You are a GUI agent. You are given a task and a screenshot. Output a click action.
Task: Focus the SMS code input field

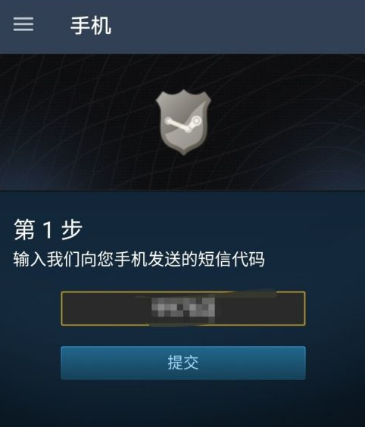pos(183,308)
